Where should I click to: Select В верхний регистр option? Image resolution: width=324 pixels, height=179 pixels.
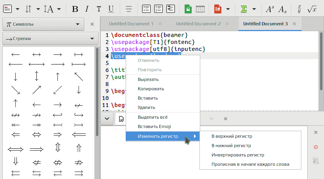(250, 136)
